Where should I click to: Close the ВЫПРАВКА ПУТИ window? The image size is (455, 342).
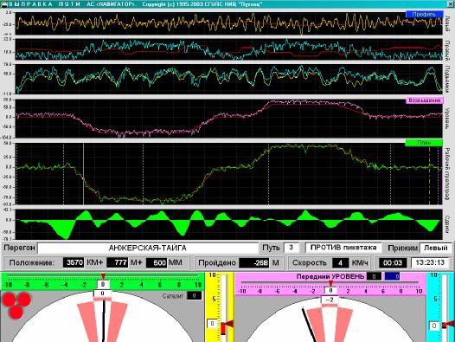[452, 3]
